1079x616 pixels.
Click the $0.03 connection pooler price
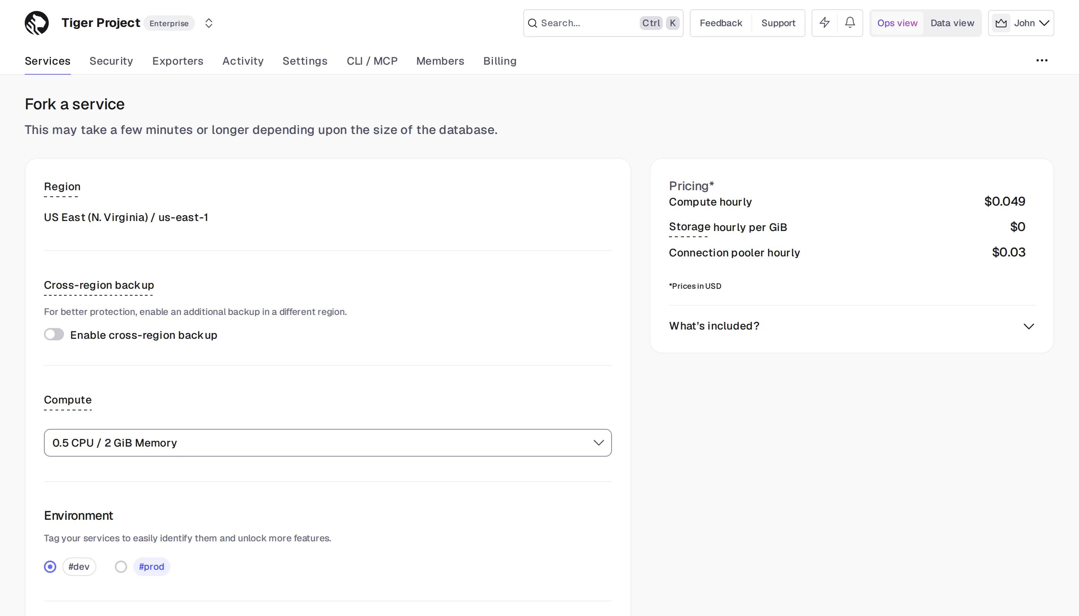click(1008, 252)
